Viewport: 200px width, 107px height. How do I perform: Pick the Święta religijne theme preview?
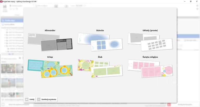coord(150,69)
